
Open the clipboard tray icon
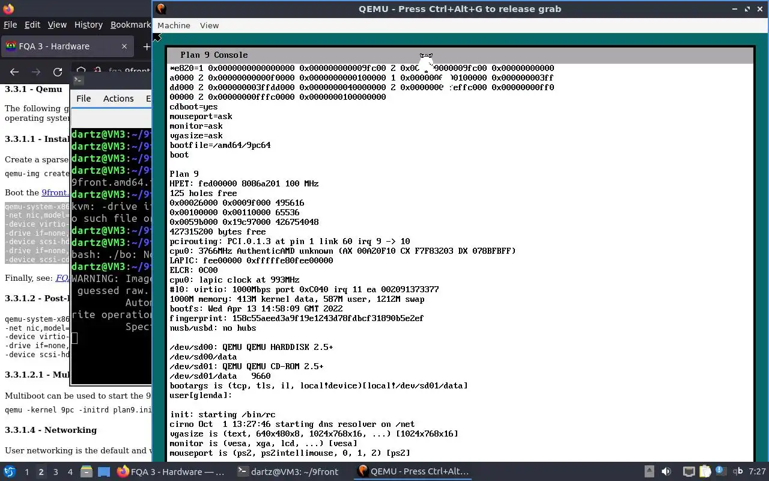tap(705, 471)
